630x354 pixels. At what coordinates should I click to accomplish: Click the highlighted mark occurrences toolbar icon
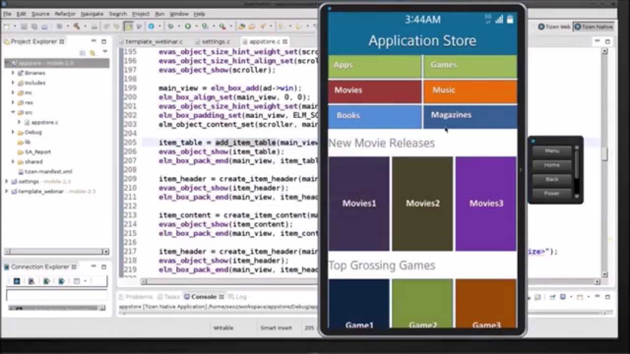coord(128,26)
